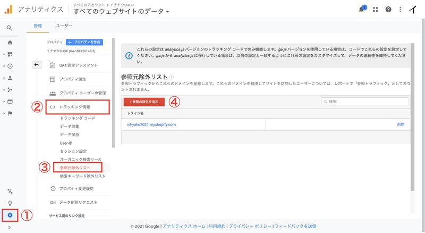Open データ保持 item
The image size is (425, 233).
(70, 135)
